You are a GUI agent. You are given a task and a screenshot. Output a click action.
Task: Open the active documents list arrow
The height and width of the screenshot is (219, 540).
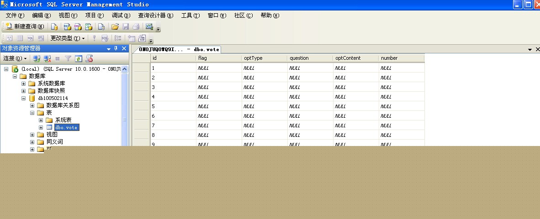coord(529,50)
